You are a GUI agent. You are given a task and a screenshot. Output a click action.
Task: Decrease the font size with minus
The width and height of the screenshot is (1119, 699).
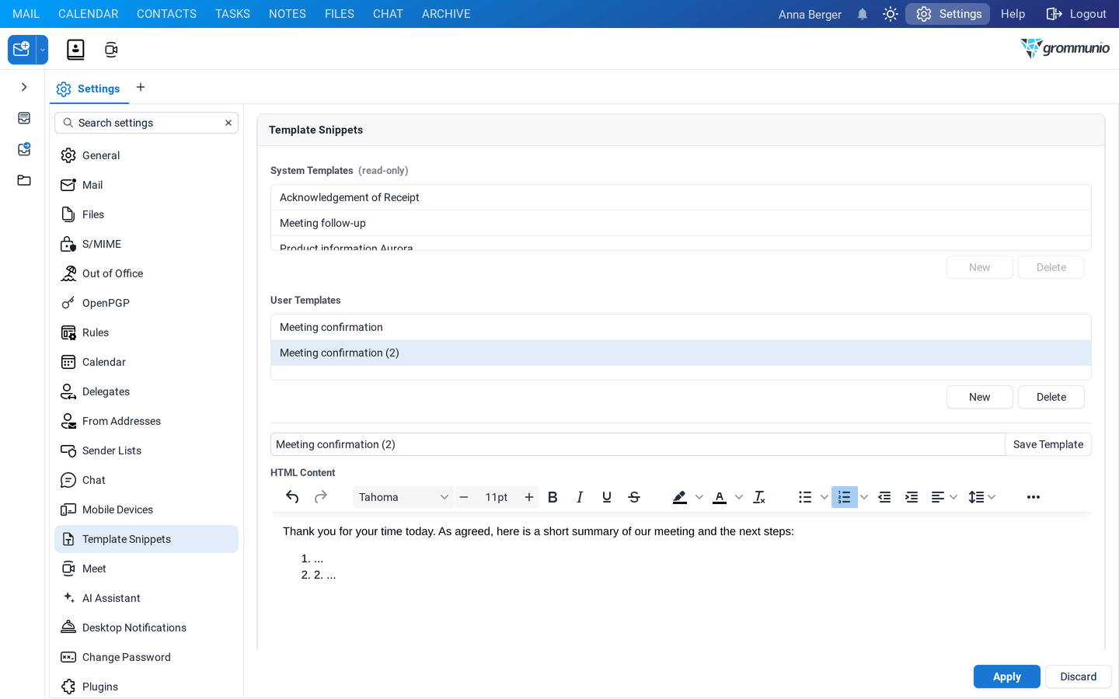click(464, 497)
